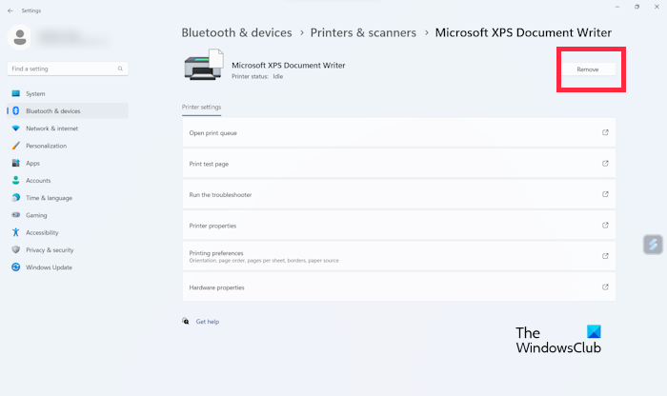The image size is (667, 396).
Task: Open Privacy & security settings
Action: [x=50, y=249]
